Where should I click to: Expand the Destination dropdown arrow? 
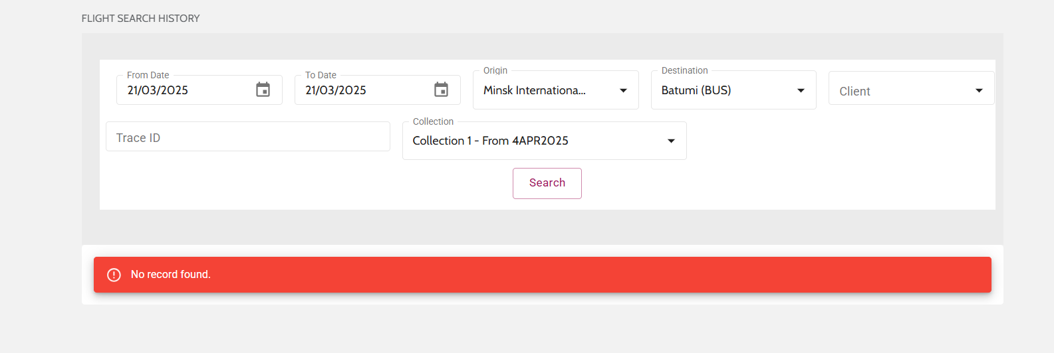click(x=801, y=91)
